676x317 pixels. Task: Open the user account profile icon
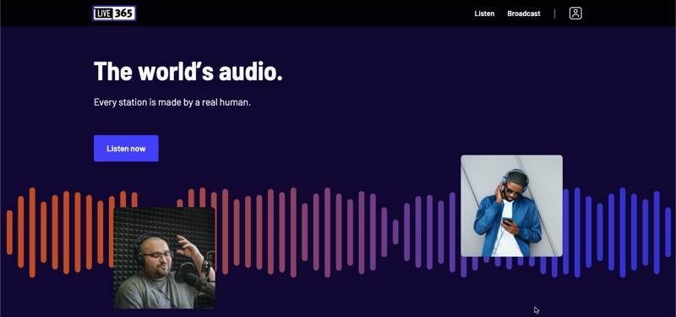click(575, 14)
